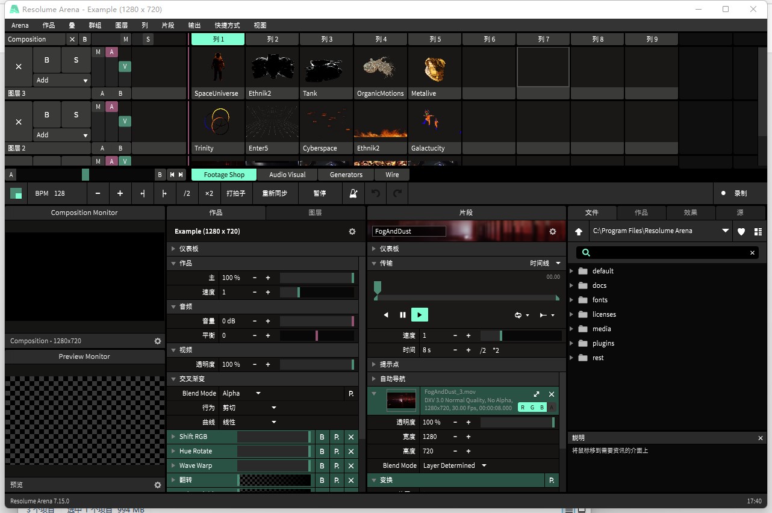772x513 pixels.
Task: Click the metronome icon in BPM toolbar
Action: tap(353, 193)
